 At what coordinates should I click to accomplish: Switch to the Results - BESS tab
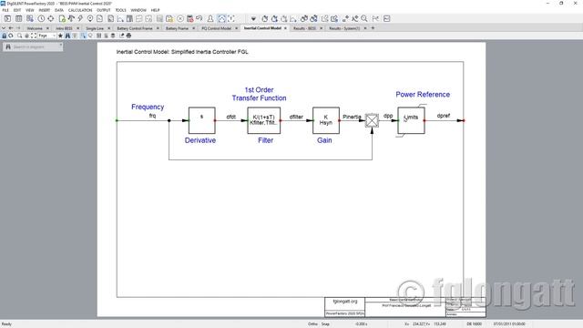[x=304, y=28]
